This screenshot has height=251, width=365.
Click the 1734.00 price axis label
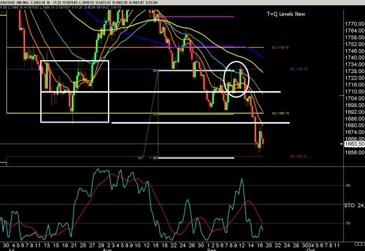tap(354, 64)
